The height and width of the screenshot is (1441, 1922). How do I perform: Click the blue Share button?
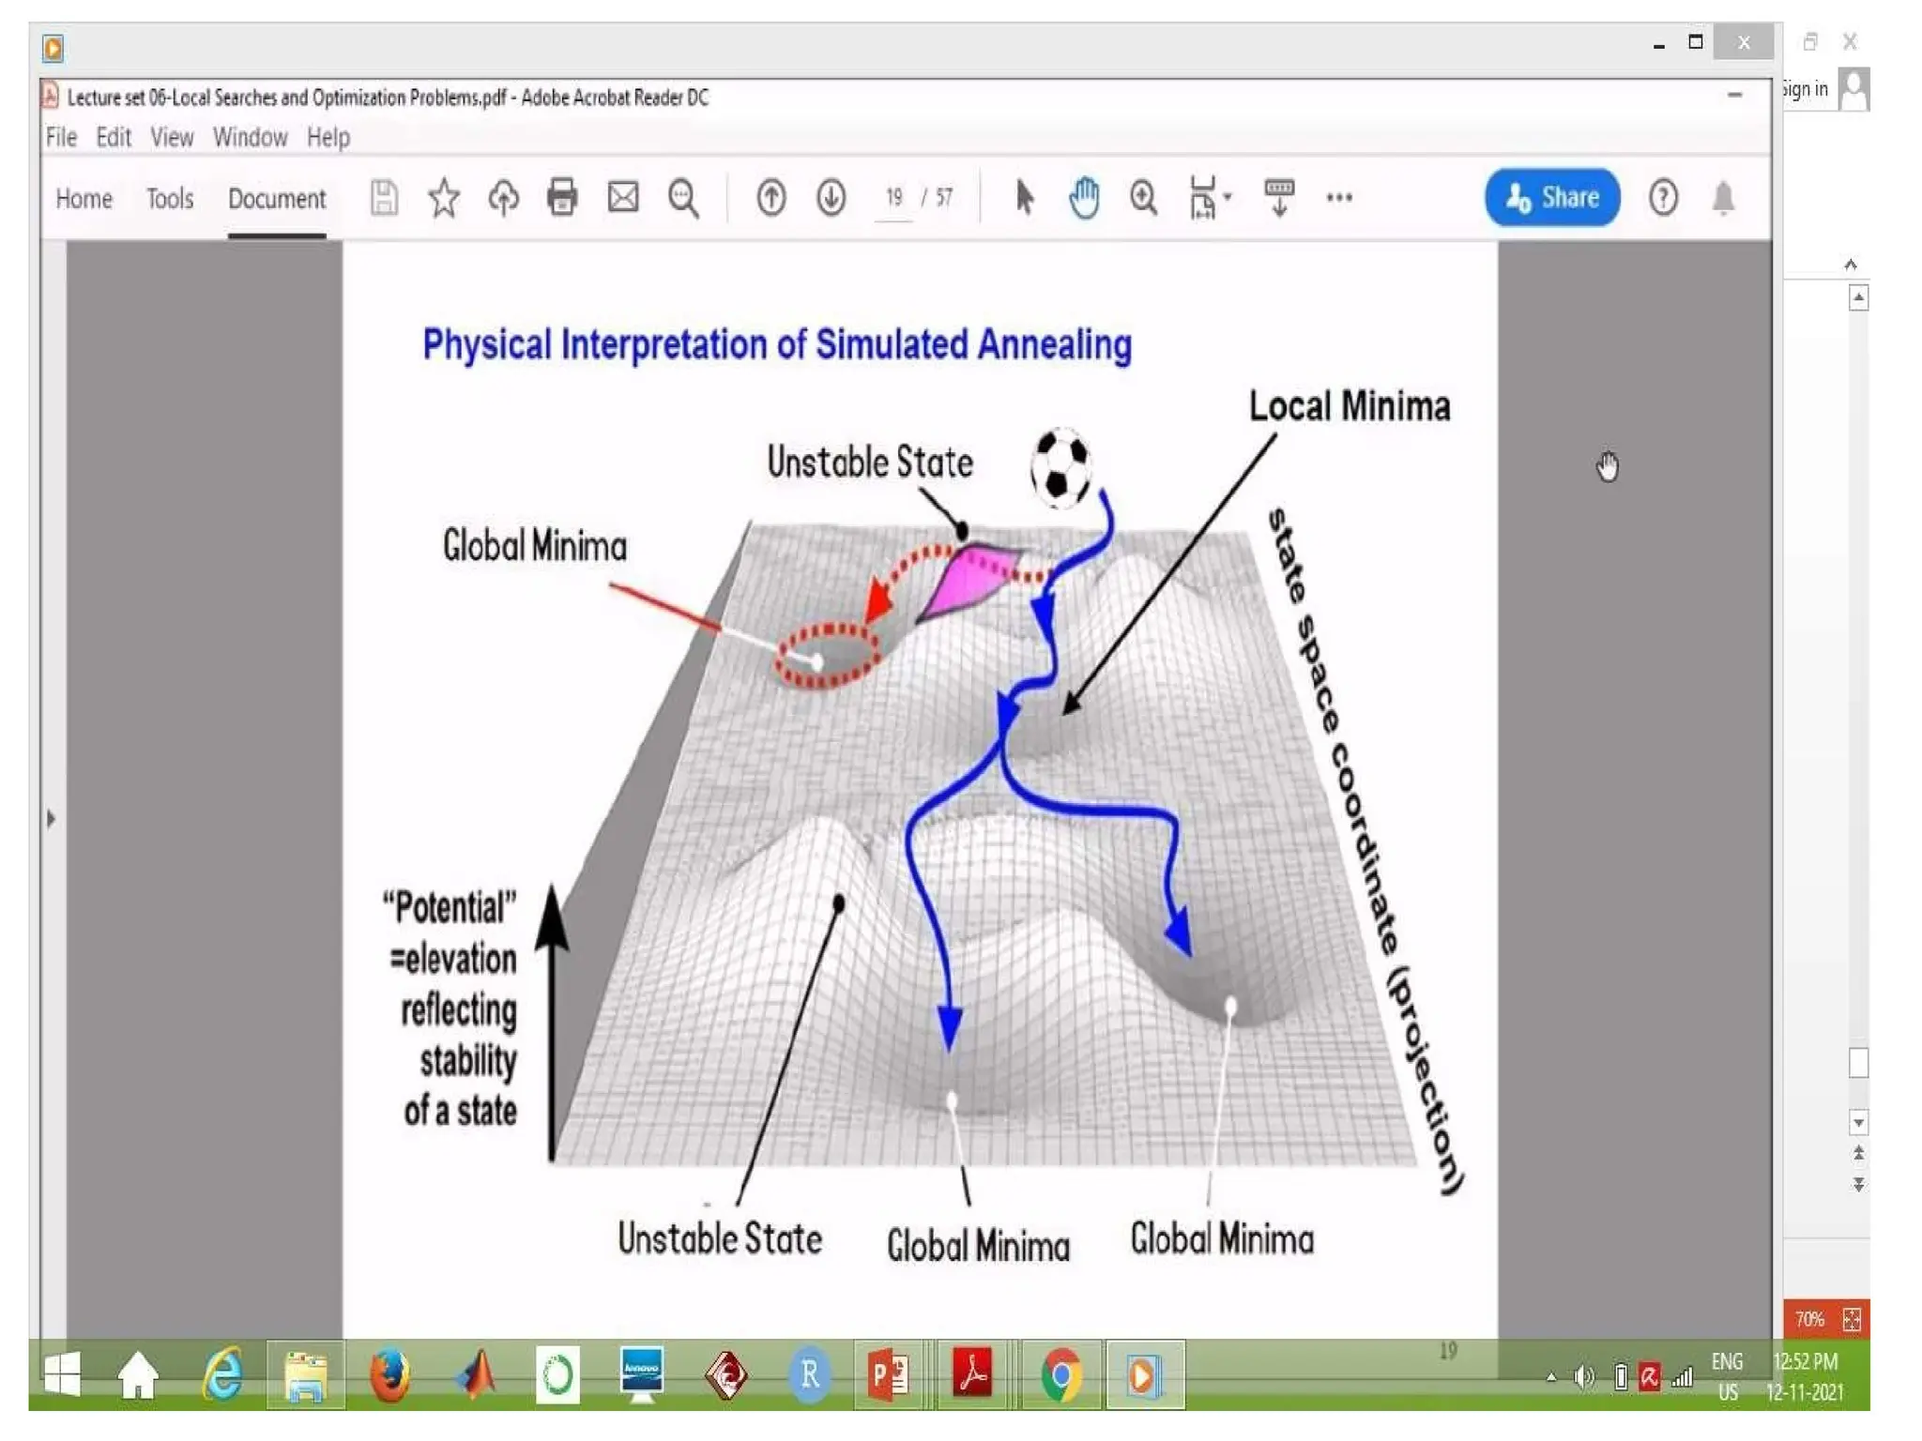click(x=1551, y=198)
